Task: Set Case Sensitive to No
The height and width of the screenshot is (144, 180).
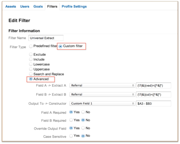Action: pos(83,136)
